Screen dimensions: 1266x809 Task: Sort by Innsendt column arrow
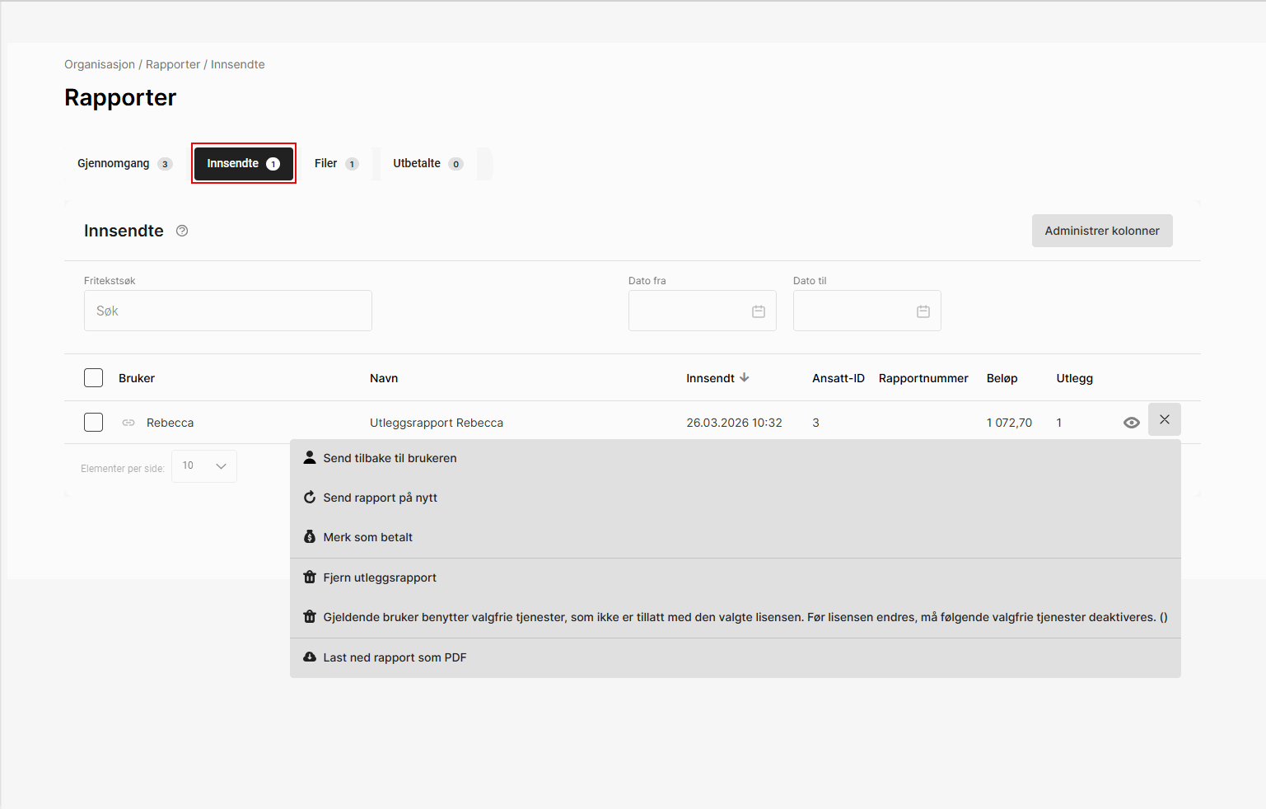(x=744, y=377)
